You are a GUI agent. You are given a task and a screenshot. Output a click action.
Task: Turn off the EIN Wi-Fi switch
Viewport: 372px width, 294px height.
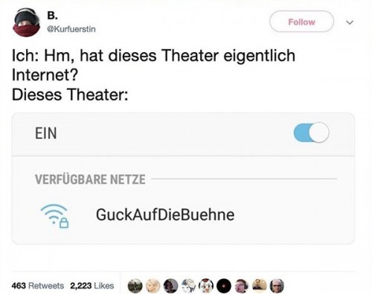coord(312,132)
